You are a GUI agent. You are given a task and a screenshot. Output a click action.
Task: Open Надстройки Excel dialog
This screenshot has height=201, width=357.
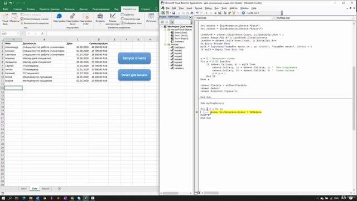73,19
